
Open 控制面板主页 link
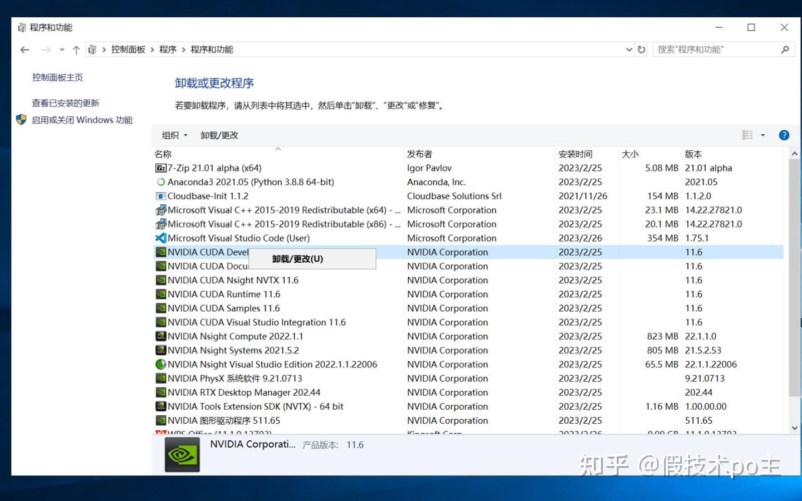(x=57, y=77)
